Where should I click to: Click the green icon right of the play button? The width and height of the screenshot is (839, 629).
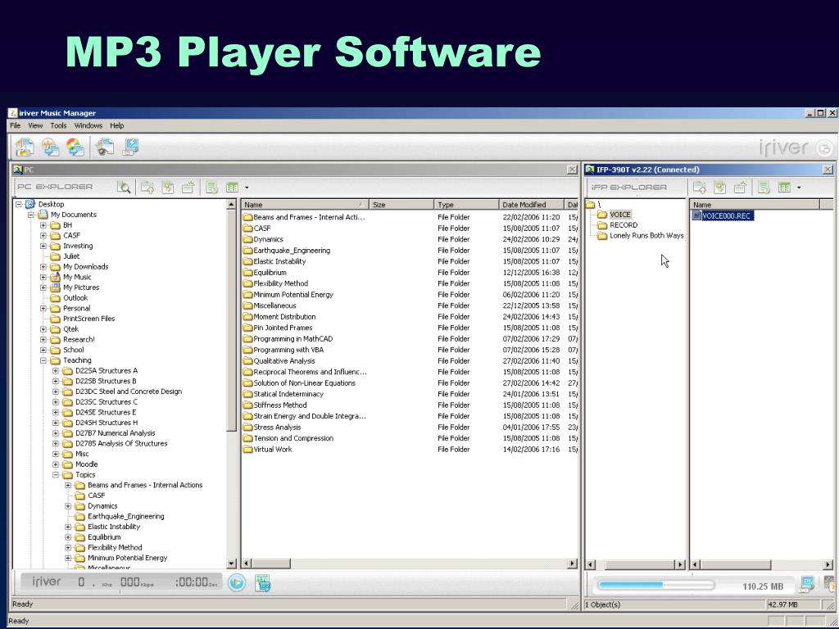pyautogui.click(x=262, y=582)
